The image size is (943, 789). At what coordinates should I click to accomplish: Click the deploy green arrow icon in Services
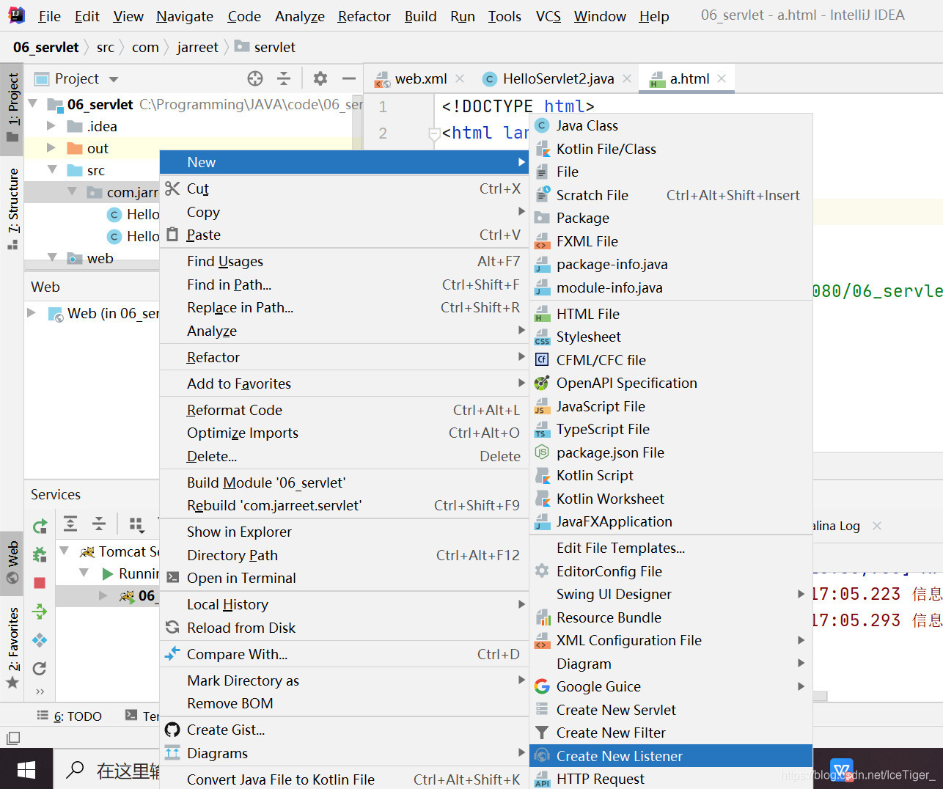click(x=40, y=612)
